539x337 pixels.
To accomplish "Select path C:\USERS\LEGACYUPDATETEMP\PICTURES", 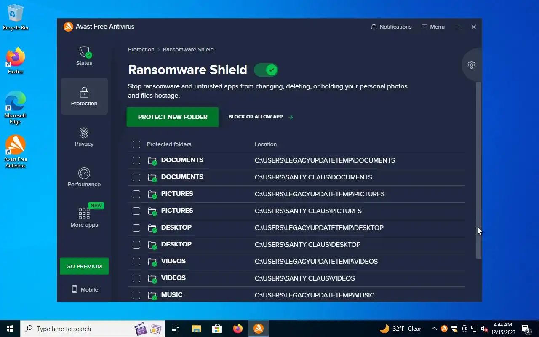I will (320, 194).
